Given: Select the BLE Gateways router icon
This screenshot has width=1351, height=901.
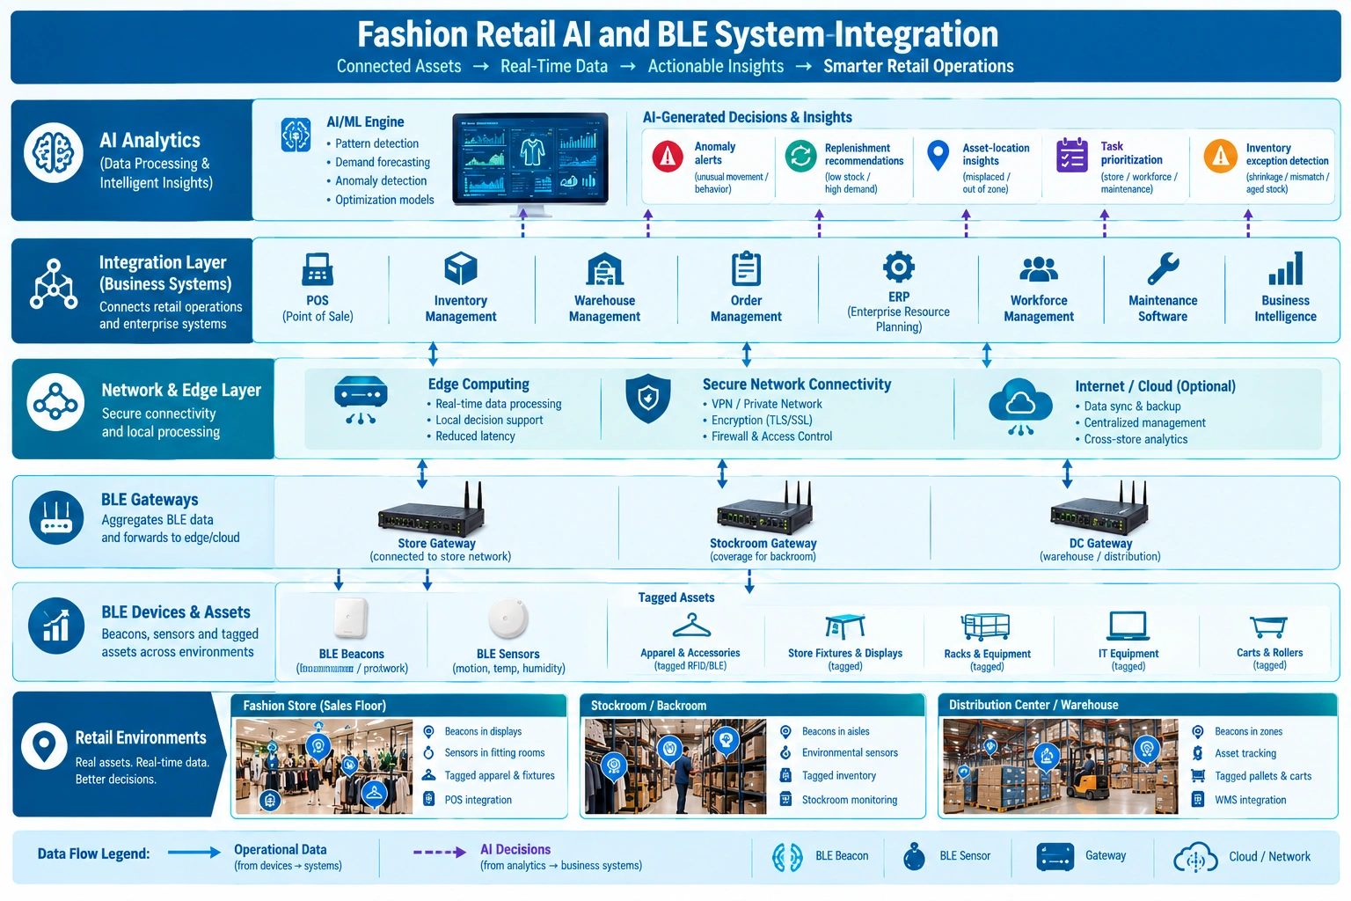Looking at the screenshot, I should click(56, 517).
